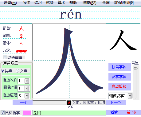Click the 笔画 stroke count 2
The width and height of the screenshot is (141, 117).
21,36
